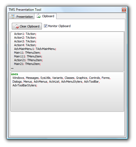136x147 pixels.
Task: Toggle the Monitor Clipboard checkbox
Action: pyautogui.click(x=45, y=26)
